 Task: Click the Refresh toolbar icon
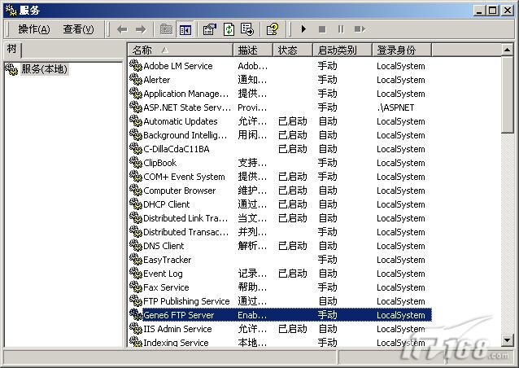229,29
